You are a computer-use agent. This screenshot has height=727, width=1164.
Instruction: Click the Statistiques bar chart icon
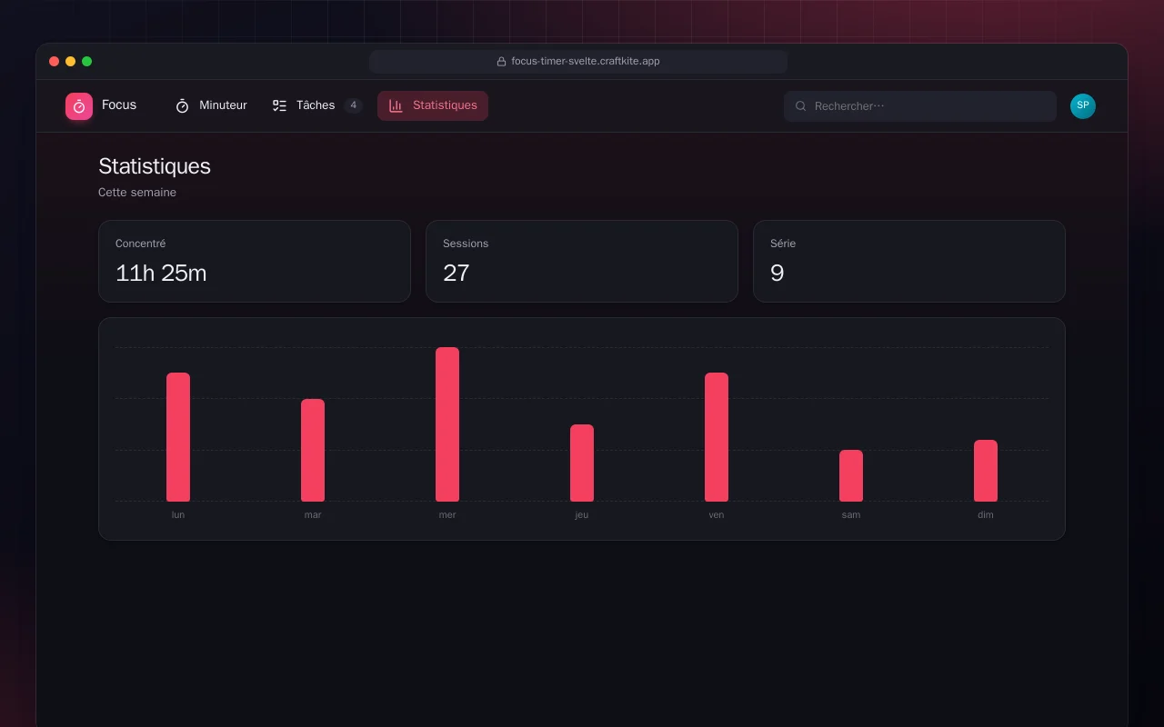point(396,106)
